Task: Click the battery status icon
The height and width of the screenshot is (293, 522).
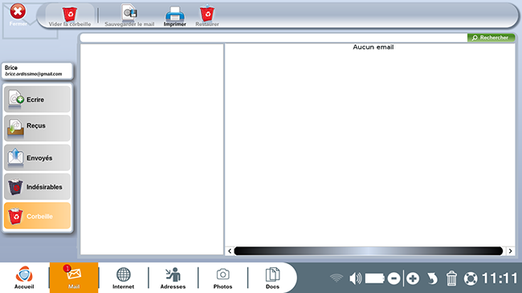Action: click(x=375, y=279)
